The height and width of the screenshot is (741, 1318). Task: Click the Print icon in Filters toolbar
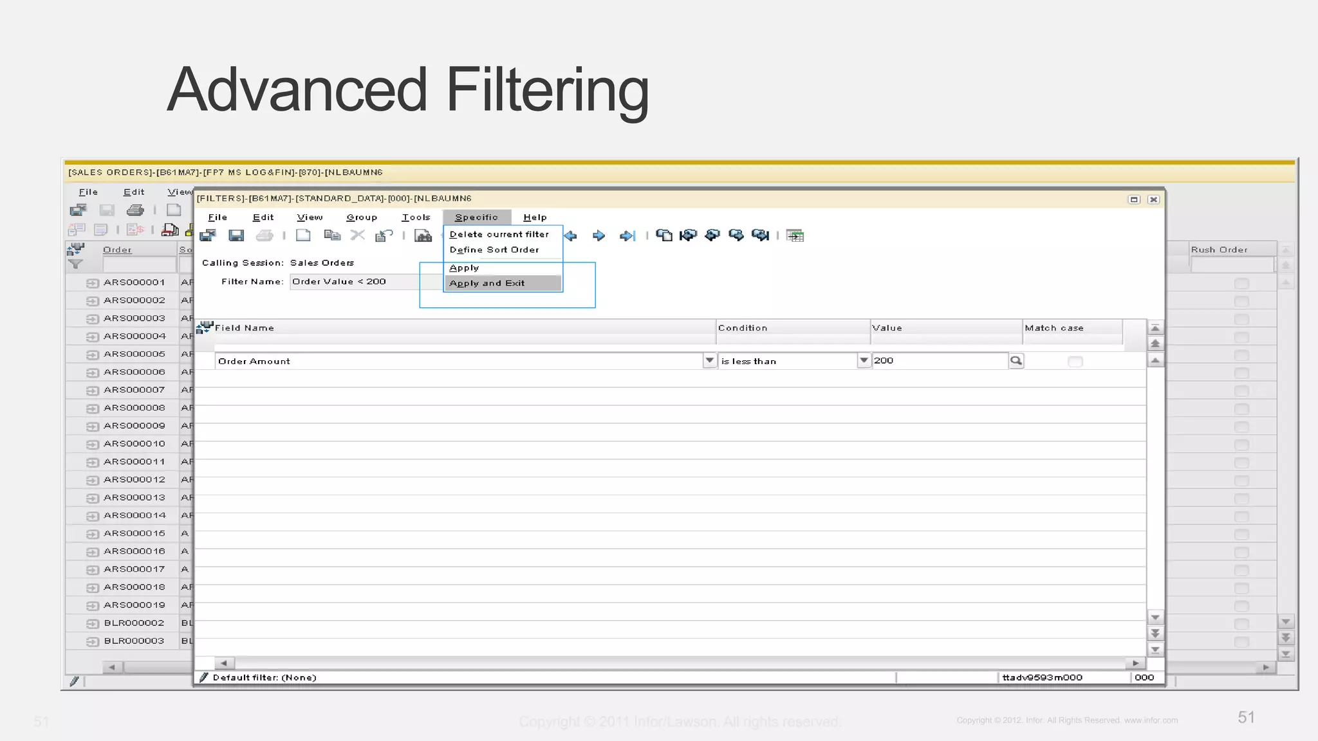tap(265, 235)
